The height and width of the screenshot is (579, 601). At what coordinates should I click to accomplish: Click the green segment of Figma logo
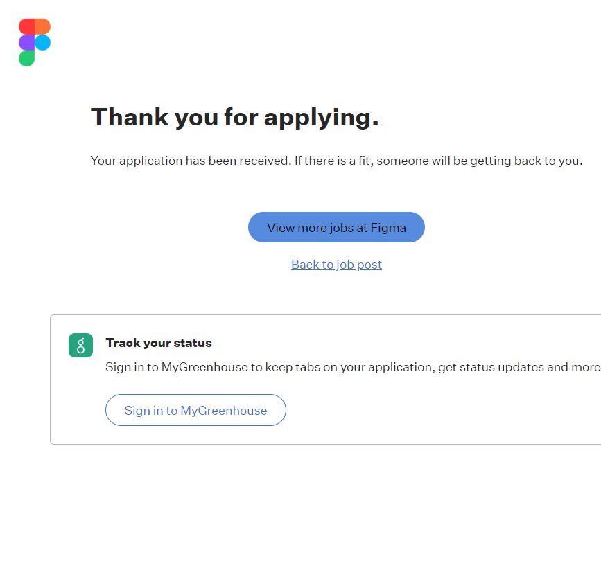coord(26,59)
